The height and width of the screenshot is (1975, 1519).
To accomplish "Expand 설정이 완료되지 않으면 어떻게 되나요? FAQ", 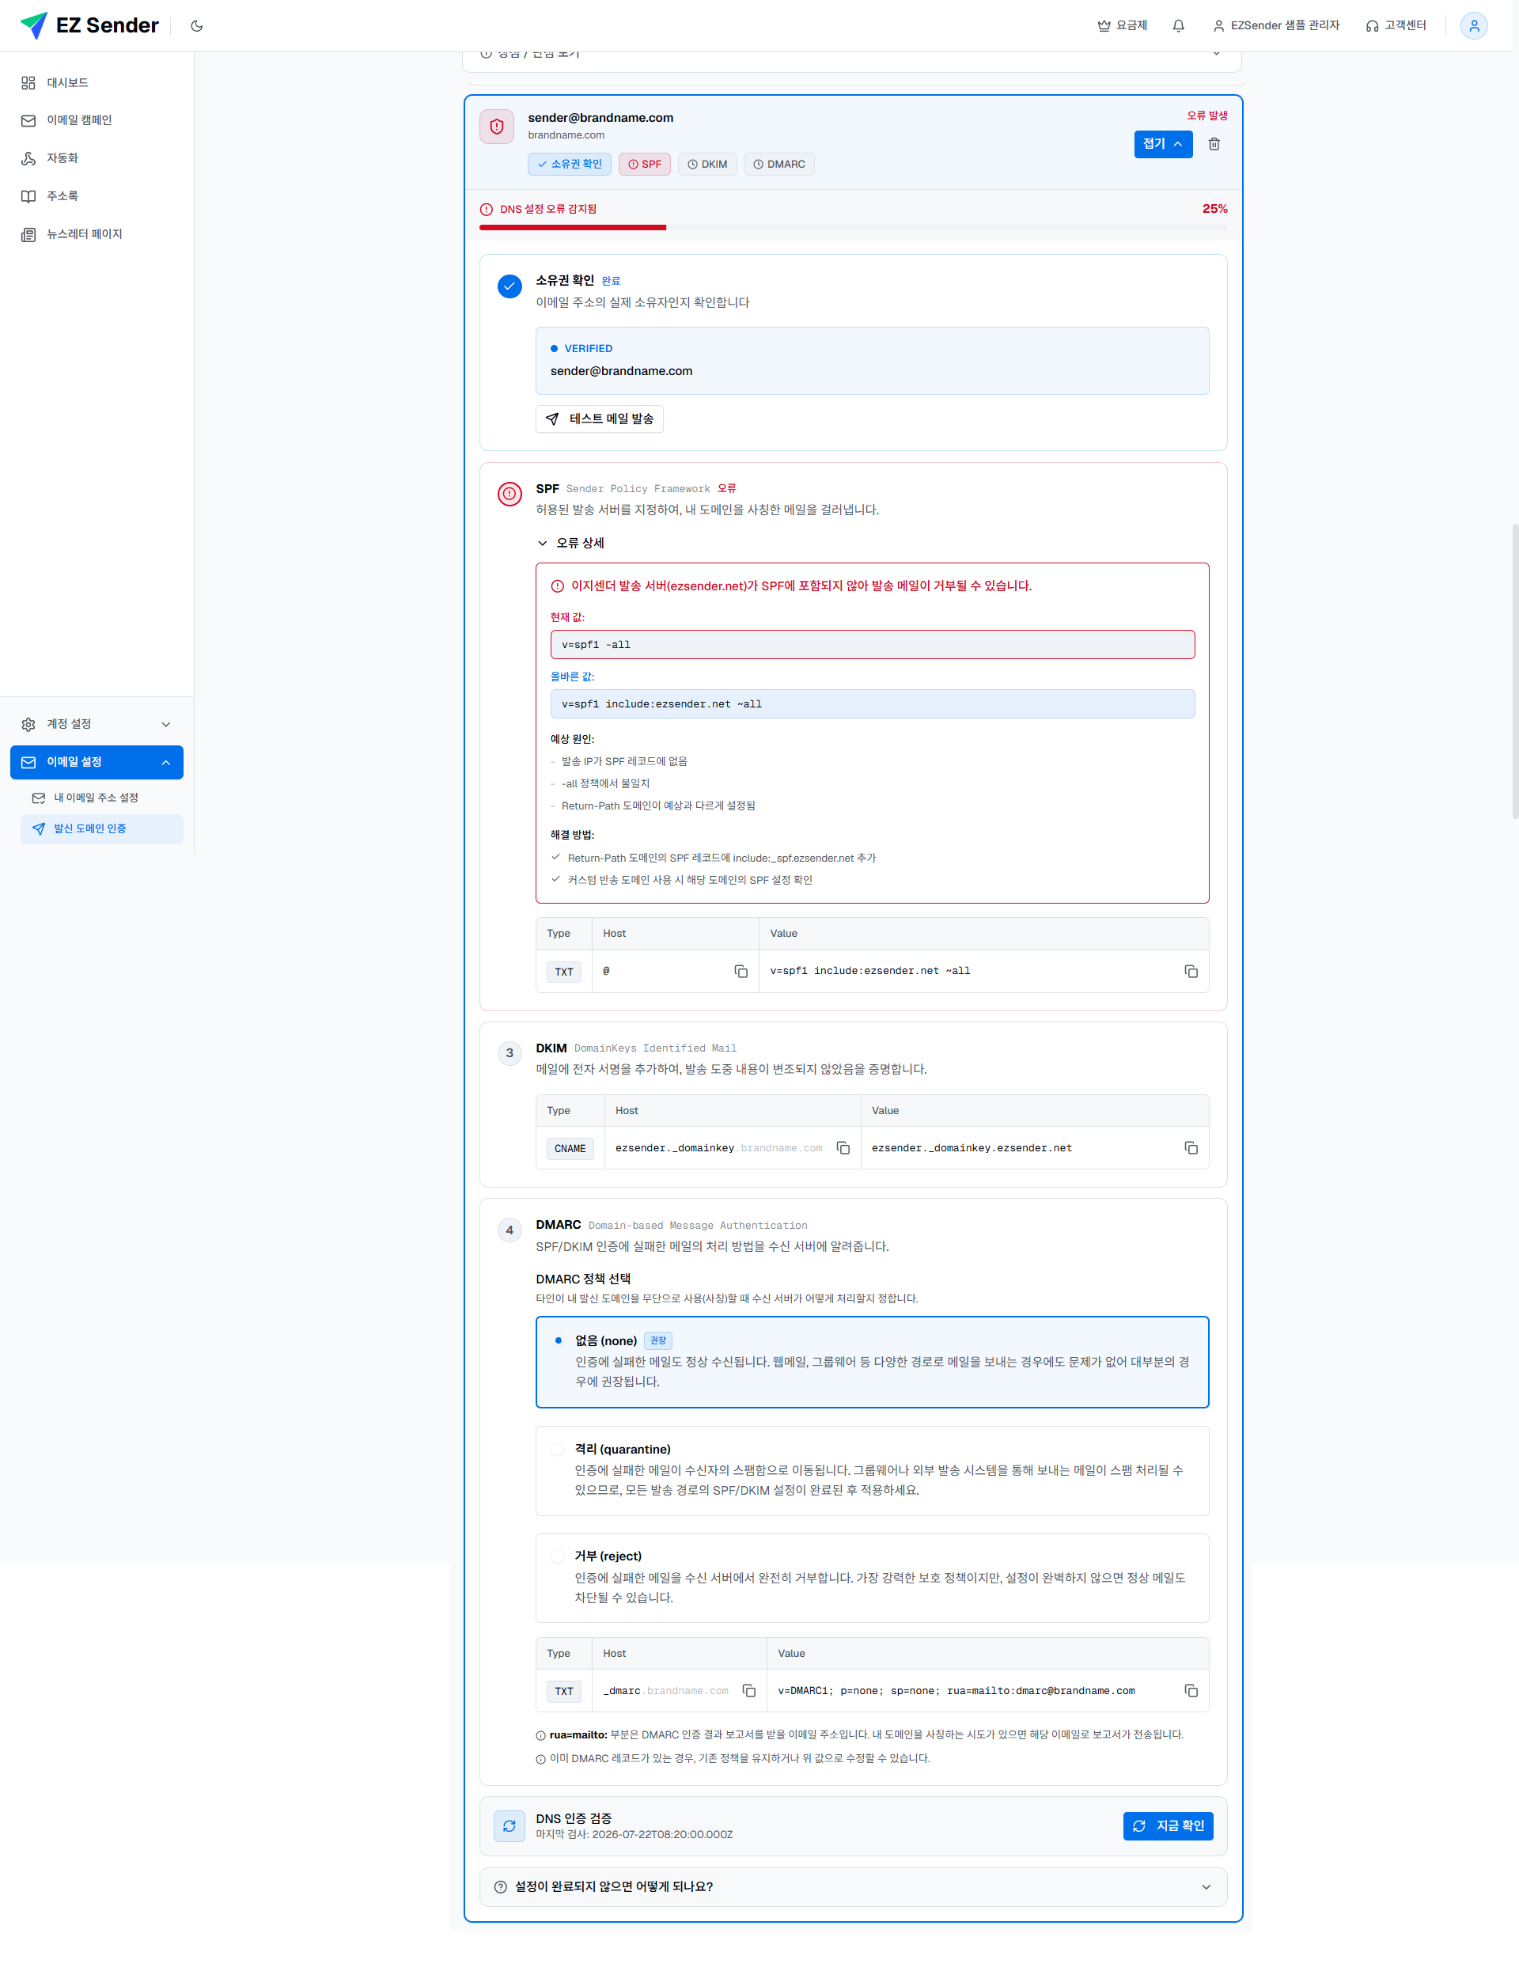I will point(853,1886).
